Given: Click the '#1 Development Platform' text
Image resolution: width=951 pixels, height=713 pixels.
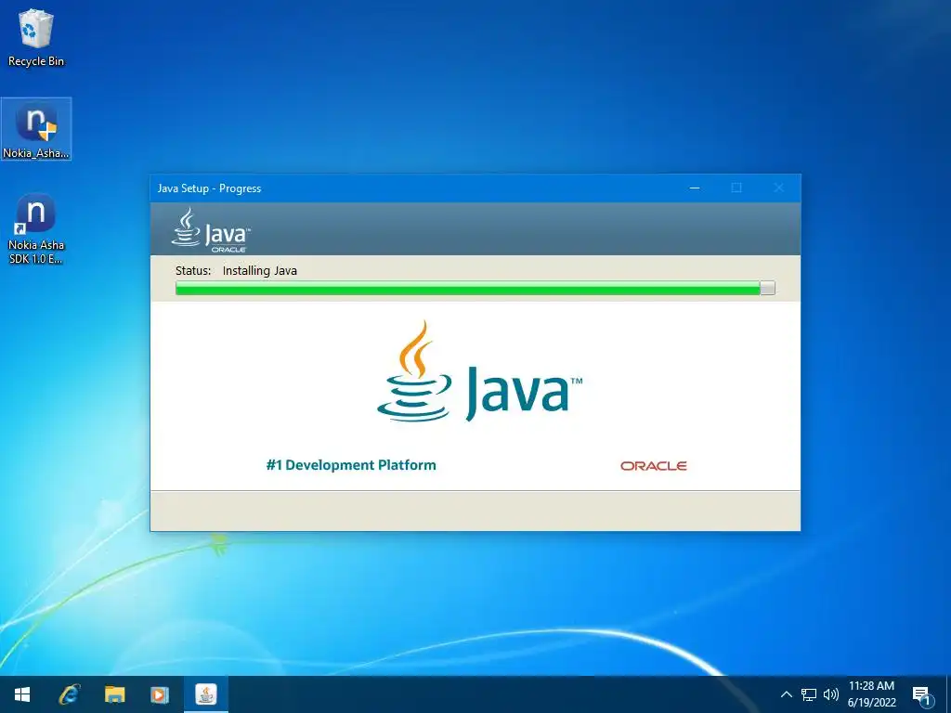Looking at the screenshot, I should (x=351, y=465).
